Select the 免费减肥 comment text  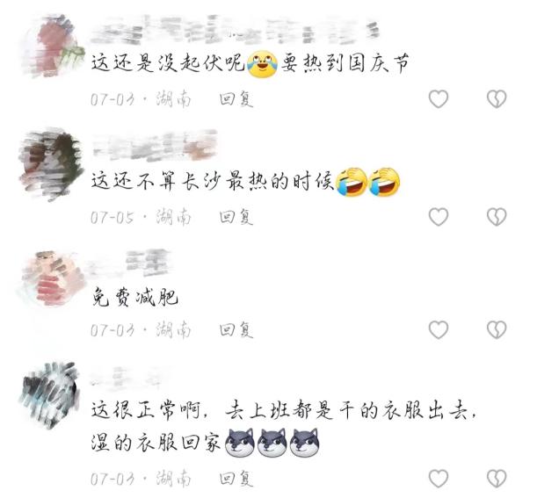point(134,297)
